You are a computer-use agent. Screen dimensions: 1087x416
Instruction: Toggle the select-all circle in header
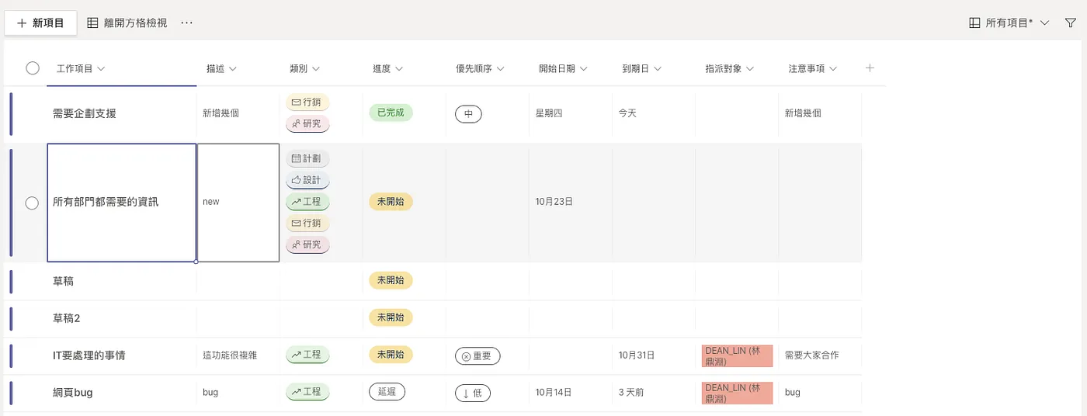[x=33, y=68]
